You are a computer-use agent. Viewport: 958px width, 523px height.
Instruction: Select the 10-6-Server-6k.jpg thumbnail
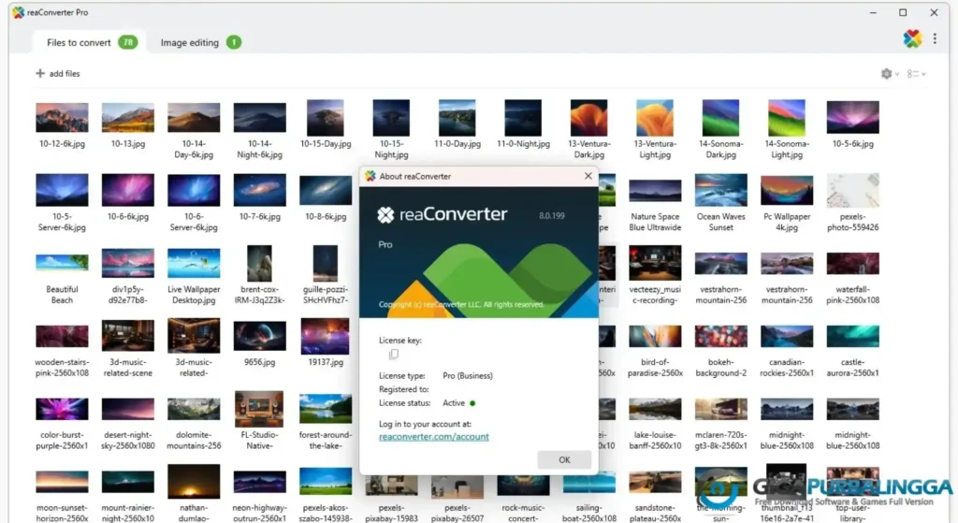click(x=194, y=190)
